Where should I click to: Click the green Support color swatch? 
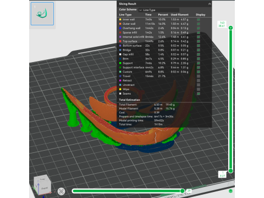[120, 63]
